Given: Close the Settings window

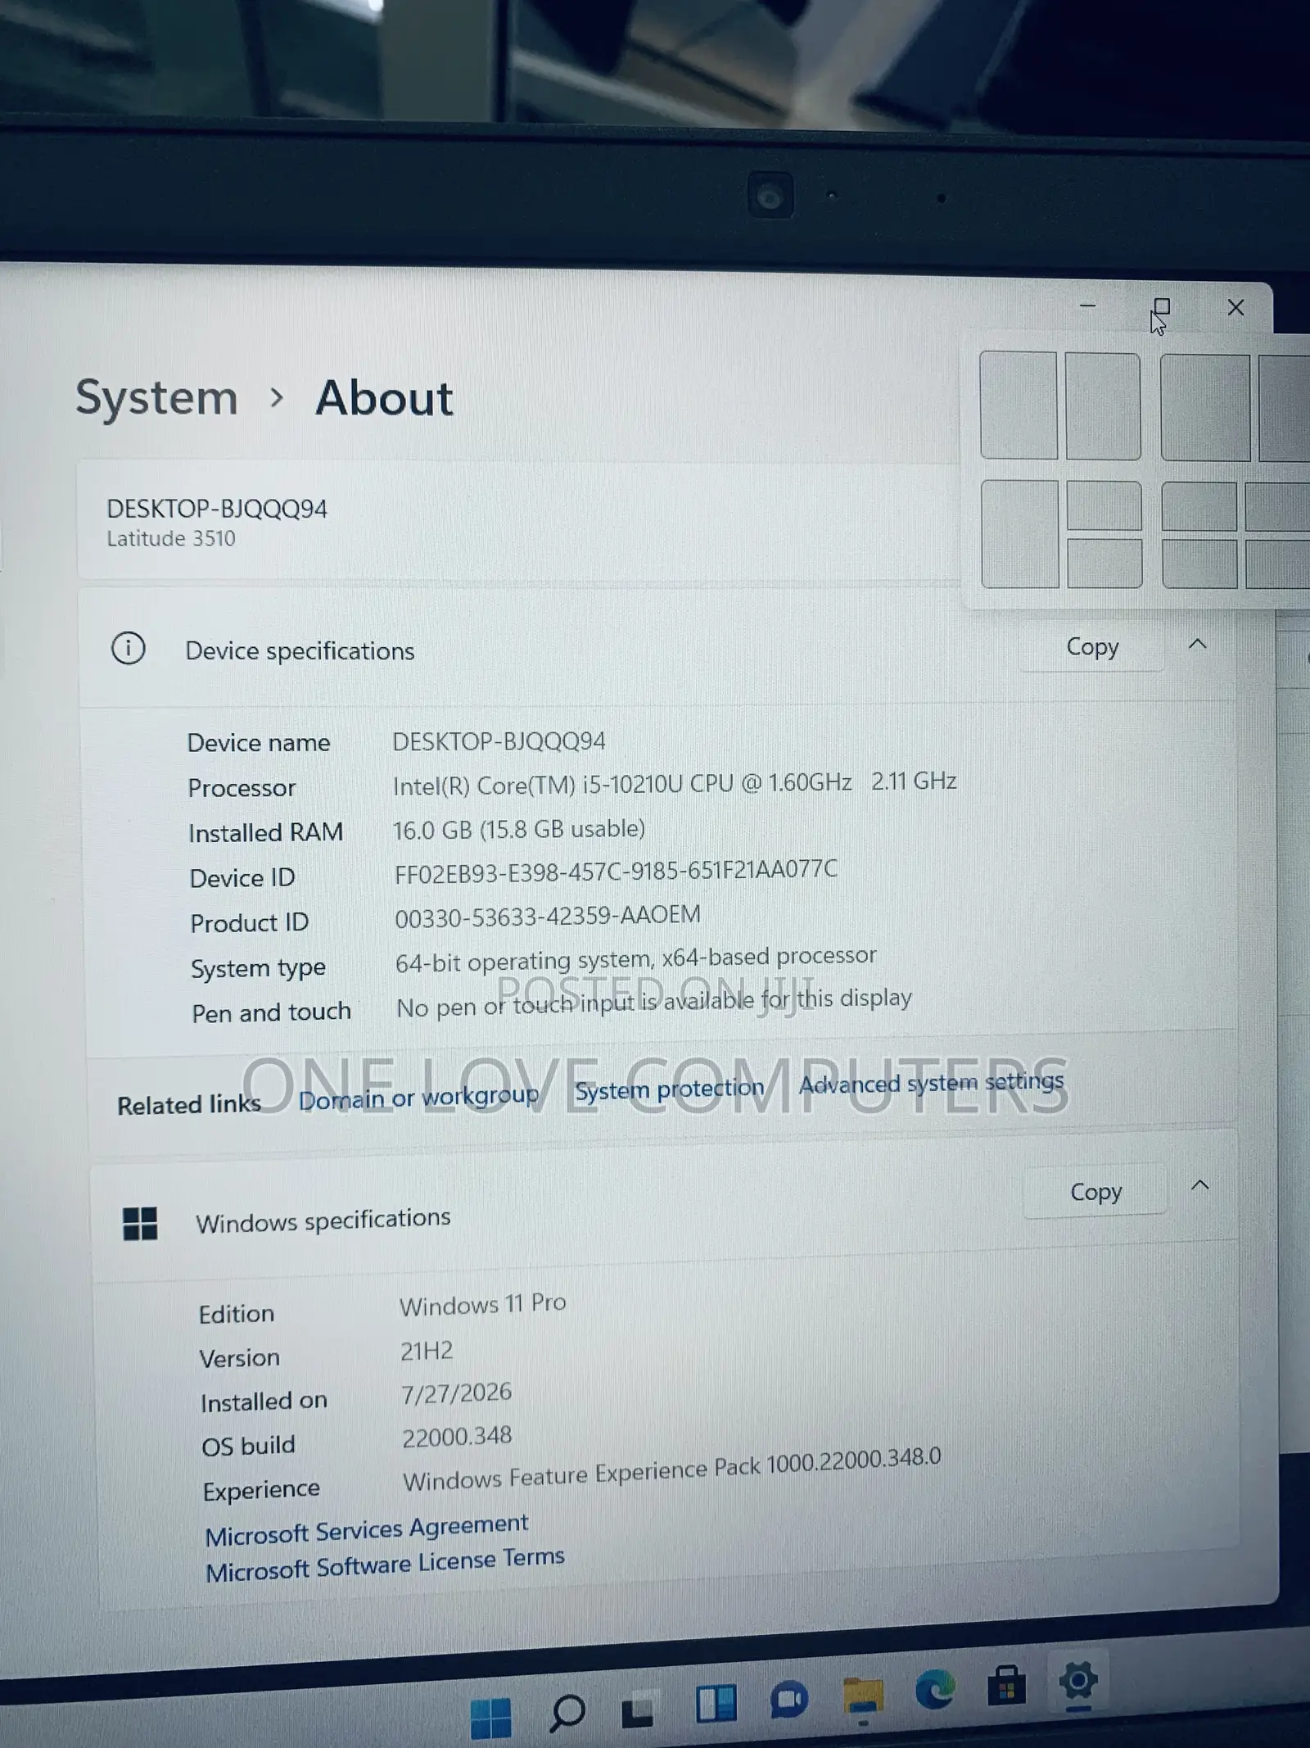Looking at the screenshot, I should (1235, 308).
